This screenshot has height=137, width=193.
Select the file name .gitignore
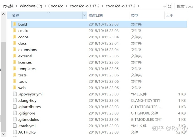point(27,113)
